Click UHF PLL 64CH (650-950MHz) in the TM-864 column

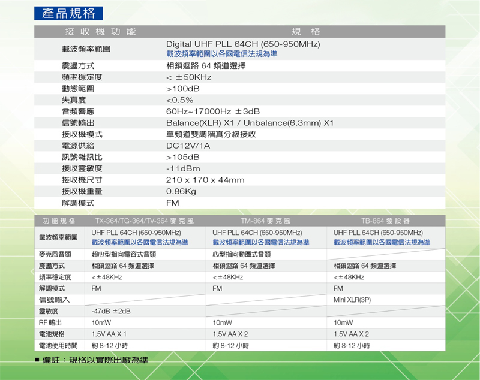[x=257, y=233]
